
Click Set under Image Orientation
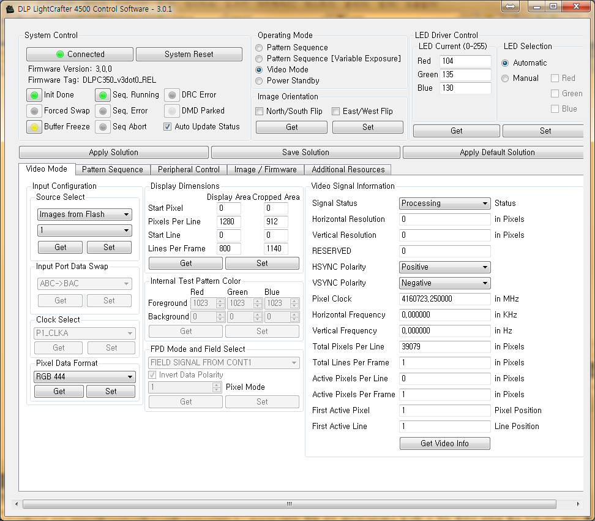tap(368, 127)
